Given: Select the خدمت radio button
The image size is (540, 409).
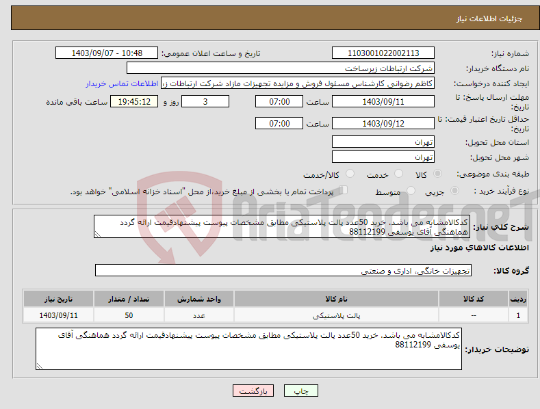Looking at the screenshot, I should coord(398,174).
